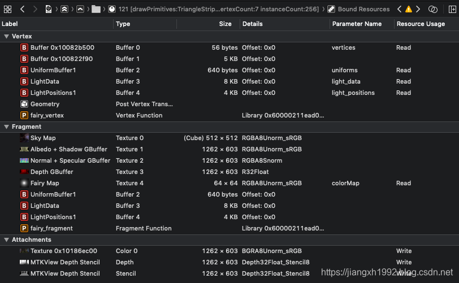Open the Bound Resources breadcrumb item
The image size is (459, 283).
[x=363, y=9]
